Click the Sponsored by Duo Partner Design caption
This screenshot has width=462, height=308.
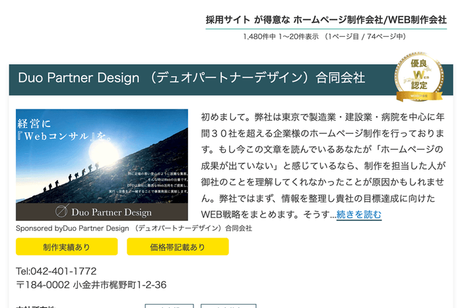tap(134, 228)
